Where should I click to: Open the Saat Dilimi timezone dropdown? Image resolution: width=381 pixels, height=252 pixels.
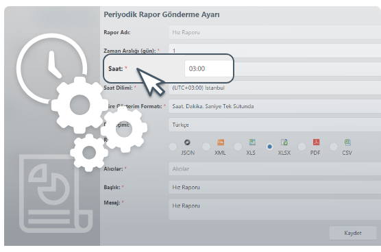[275, 88]
